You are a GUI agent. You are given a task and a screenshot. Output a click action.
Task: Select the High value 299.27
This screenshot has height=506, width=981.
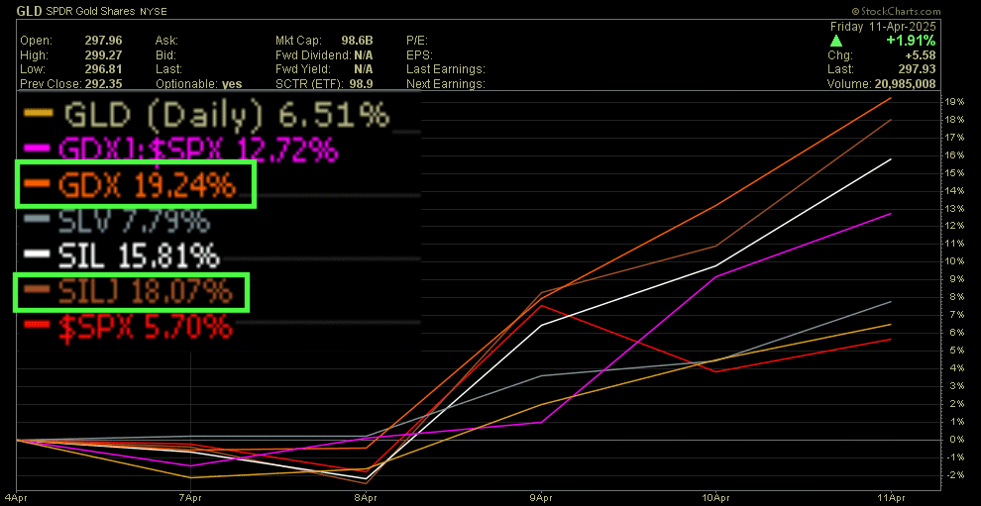[x=105, y=54]
